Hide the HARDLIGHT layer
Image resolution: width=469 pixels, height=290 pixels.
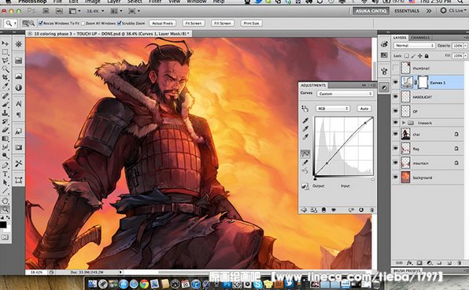pos(395,97)
